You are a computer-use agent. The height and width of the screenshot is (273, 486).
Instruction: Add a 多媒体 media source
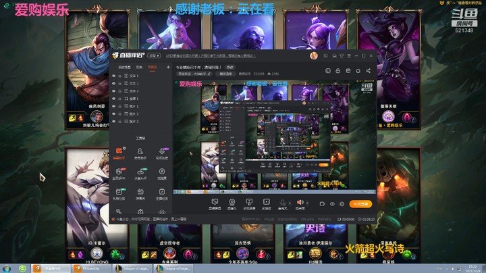(x=266, y=204)
